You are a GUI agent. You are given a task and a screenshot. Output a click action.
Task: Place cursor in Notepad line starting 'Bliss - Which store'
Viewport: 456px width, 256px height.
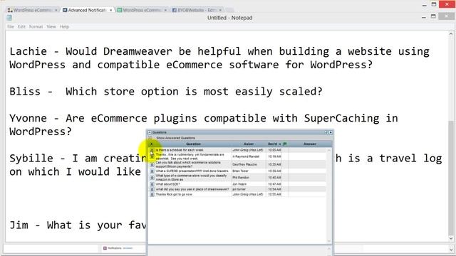pyautogui.click(x=166, y=92)
